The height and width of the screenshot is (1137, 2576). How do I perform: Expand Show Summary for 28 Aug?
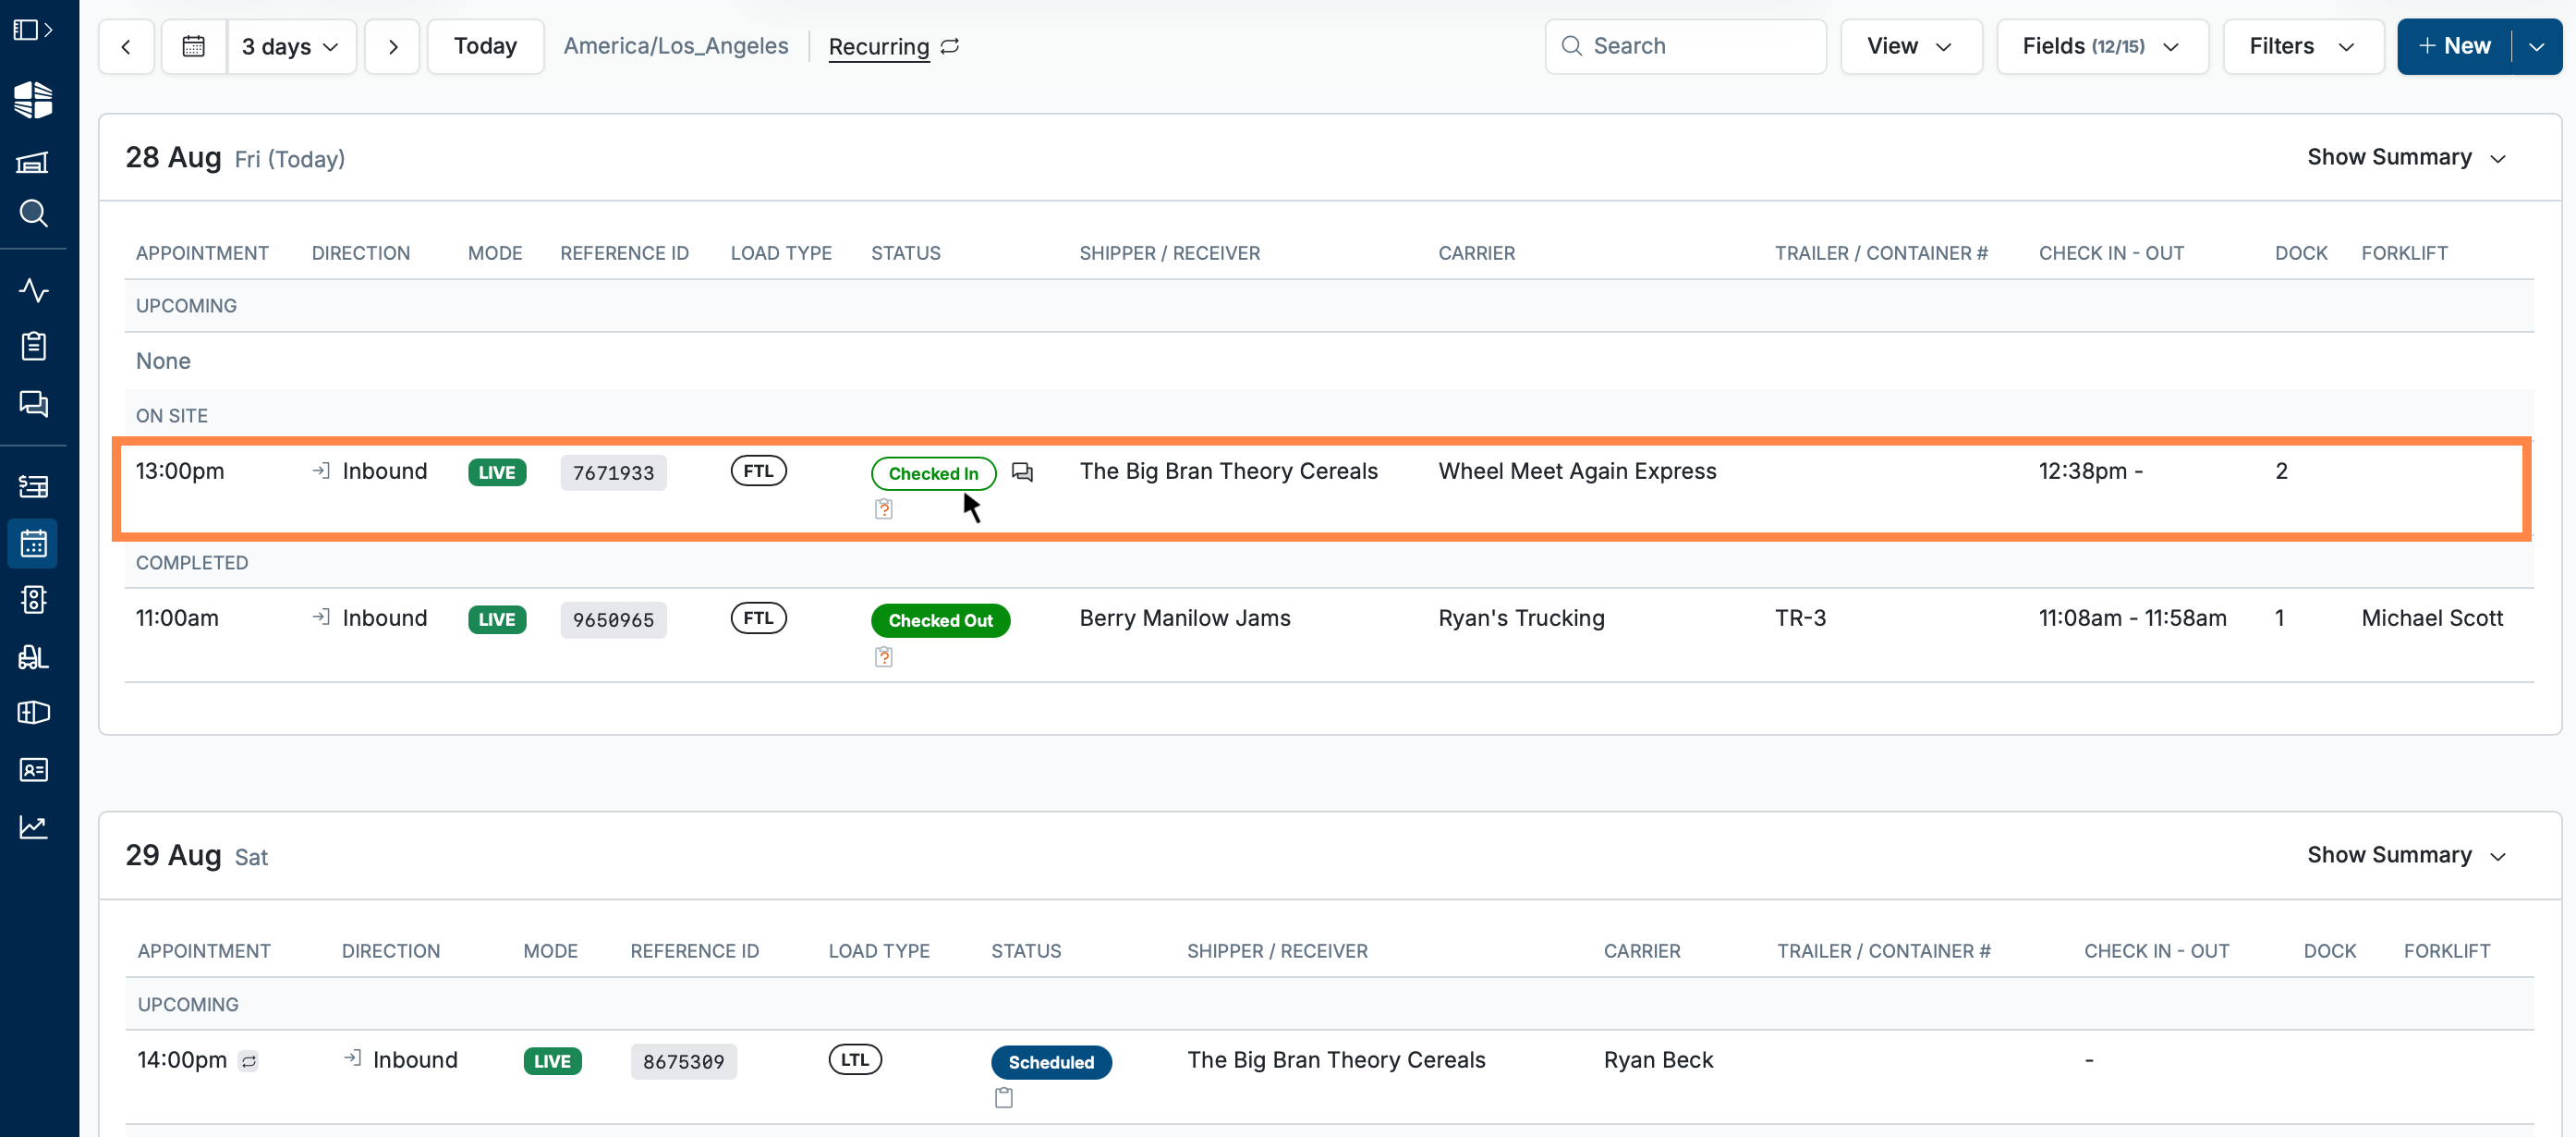[x=2406, y=157]
